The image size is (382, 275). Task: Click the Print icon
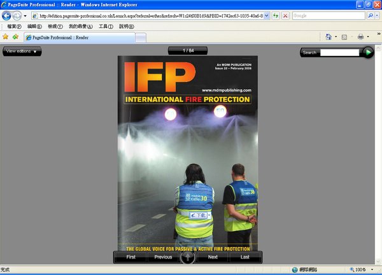[x=360, y=37]
